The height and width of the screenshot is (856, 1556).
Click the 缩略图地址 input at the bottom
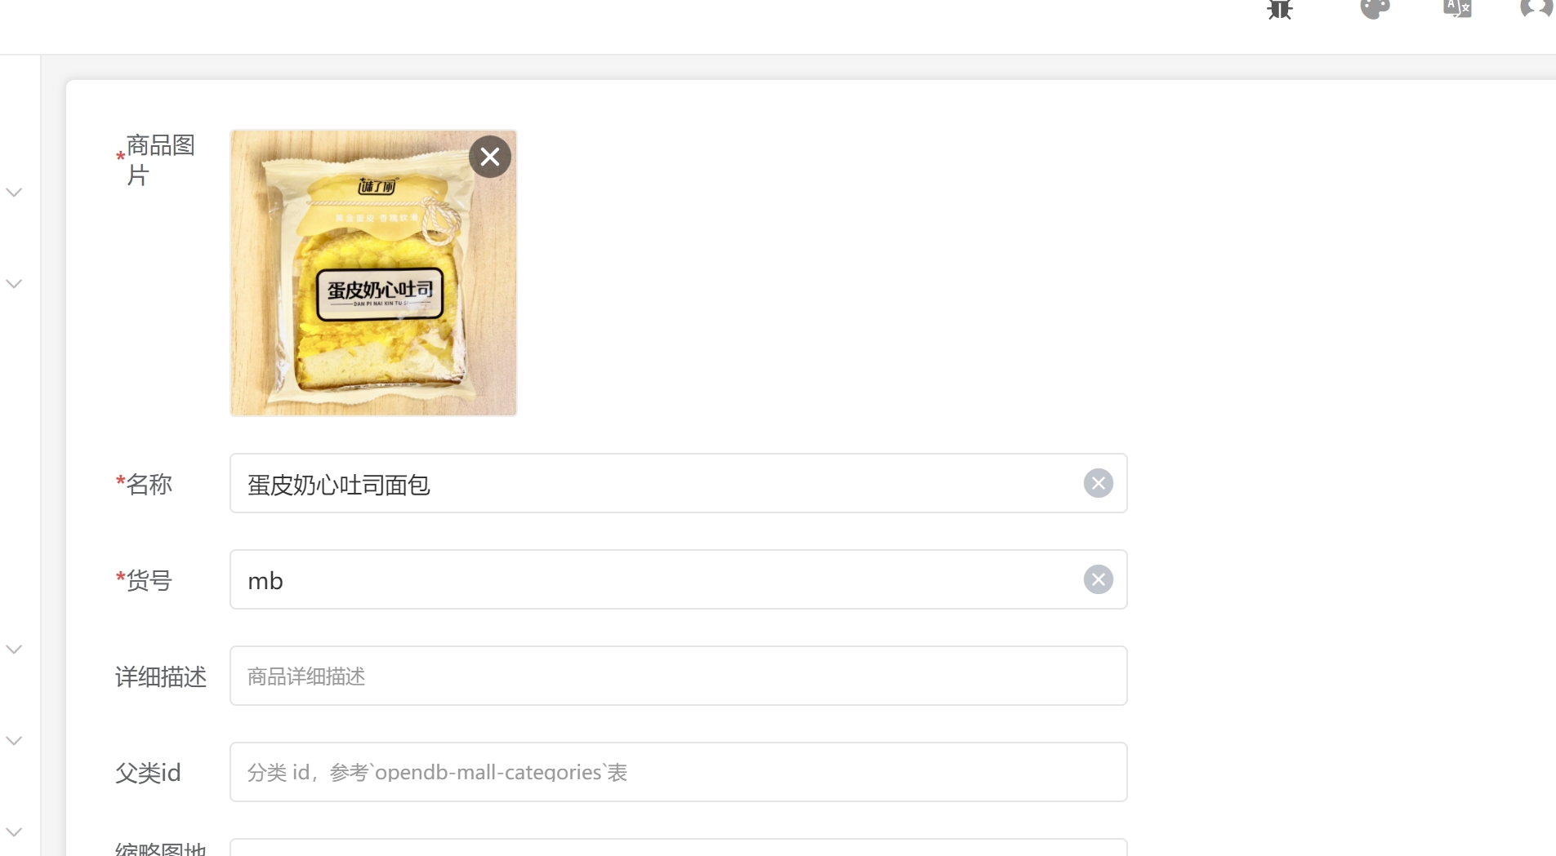click(x=679, y=847)
